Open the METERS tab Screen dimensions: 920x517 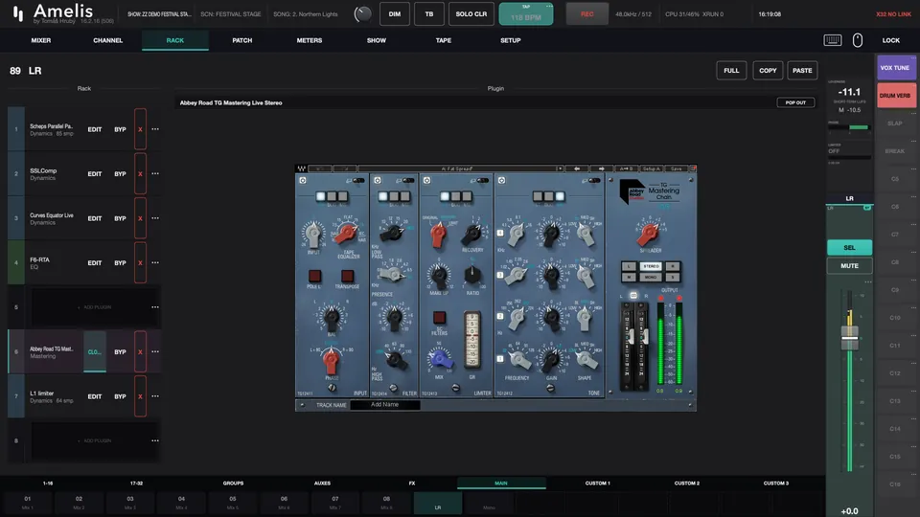[x=310, y=40]
